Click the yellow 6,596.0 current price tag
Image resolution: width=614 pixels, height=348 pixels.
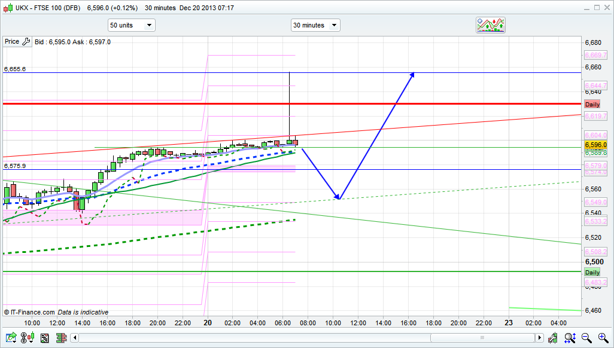pos(595,145)
